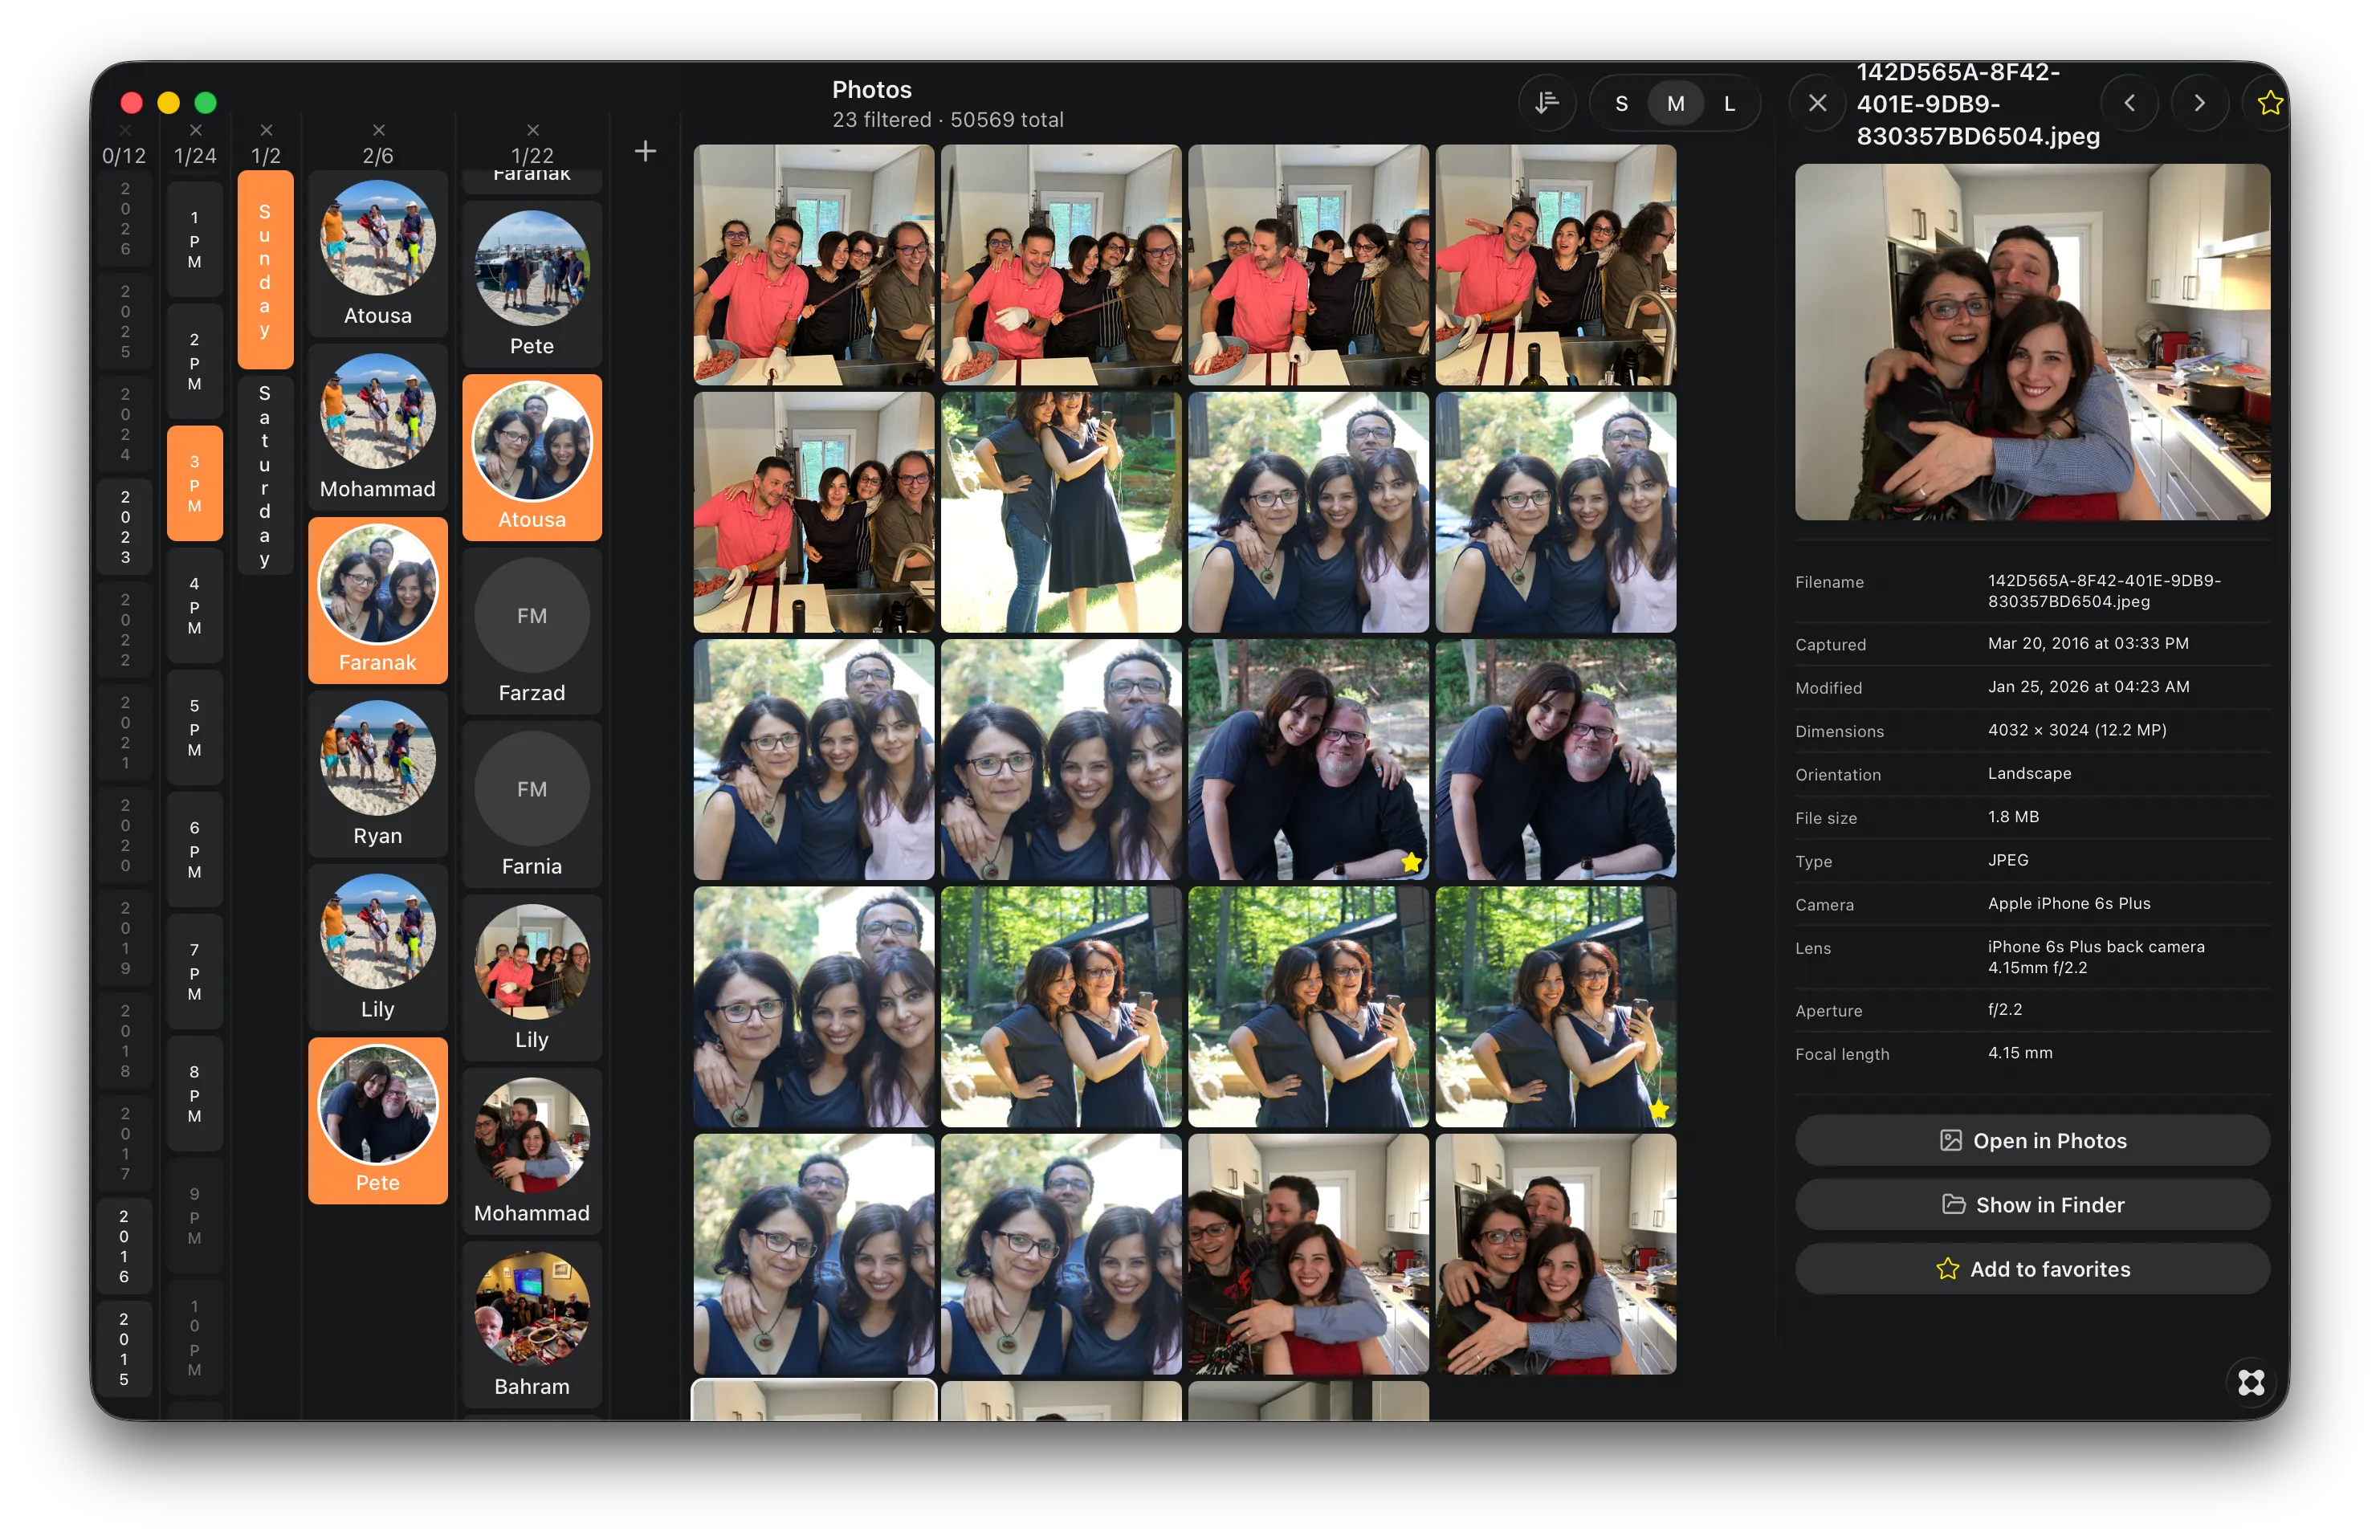Toggle the 3 PM hour filter
The image size is (2380, 1540).
[194, 484]
